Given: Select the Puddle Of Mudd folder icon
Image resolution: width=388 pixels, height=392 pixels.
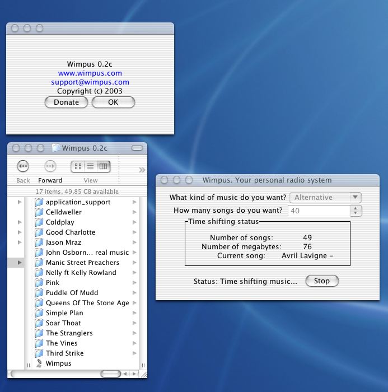Looking at the screenshot, I should (39, 293).
